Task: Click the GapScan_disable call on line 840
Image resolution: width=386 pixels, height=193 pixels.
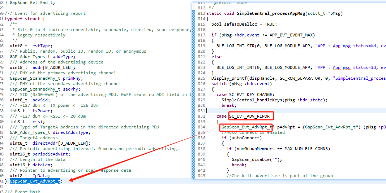Action: (x=249, y=159)
